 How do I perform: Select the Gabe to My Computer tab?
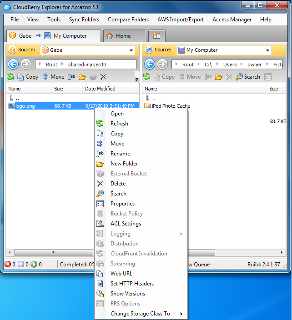(54, 36)
